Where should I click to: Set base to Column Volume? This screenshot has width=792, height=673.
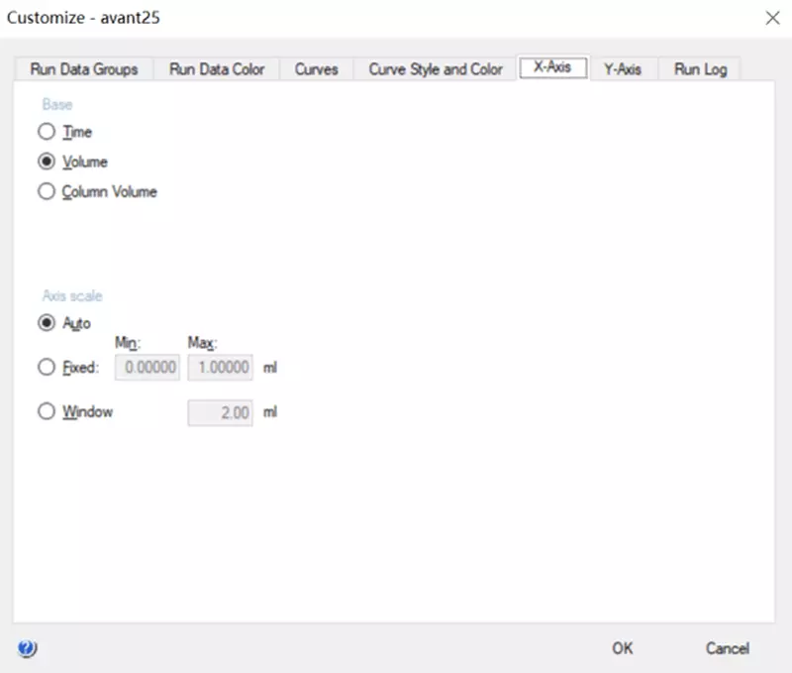(47, 191)
